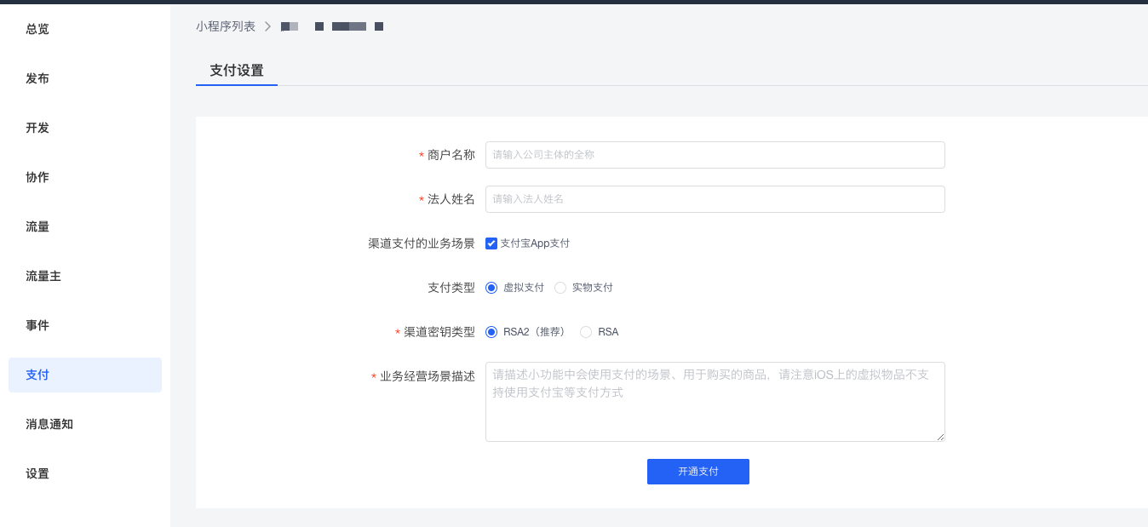Switch channel key type to RSA
The height and width of the screenshot is (527, 1148).
click(586, 331)
